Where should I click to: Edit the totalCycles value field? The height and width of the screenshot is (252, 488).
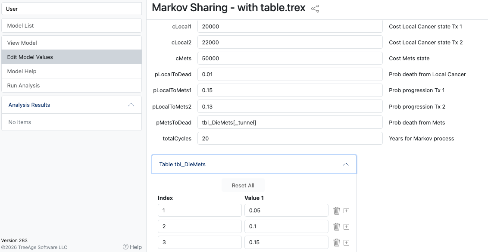(x=290, y=138)
